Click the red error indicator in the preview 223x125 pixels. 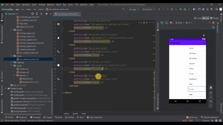(213, 23)
